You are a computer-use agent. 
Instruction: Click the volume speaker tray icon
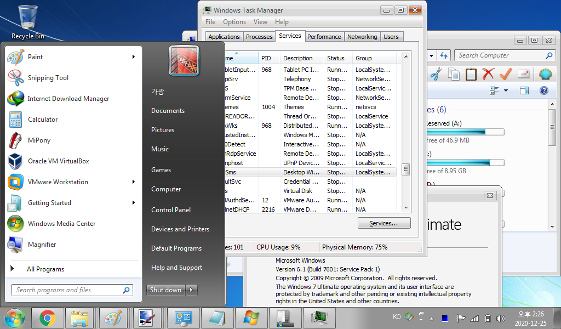click(x=501, y=318)
